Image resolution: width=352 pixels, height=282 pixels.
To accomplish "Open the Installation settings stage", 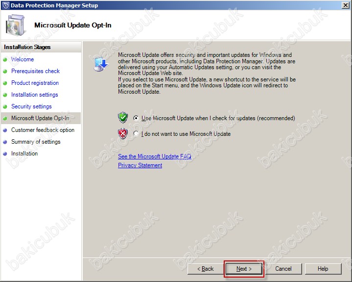I will (x=35, y=95).
